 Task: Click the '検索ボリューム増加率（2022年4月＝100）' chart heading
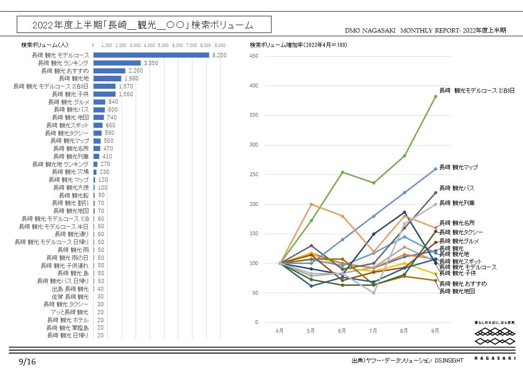pos(299,45)
